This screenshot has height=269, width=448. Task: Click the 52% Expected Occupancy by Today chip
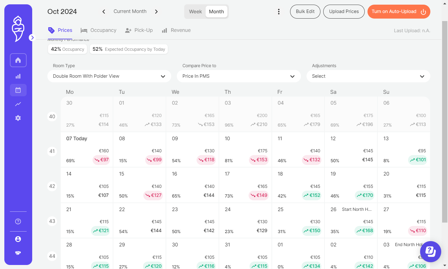pyautogui.click(x=129, y=49)
